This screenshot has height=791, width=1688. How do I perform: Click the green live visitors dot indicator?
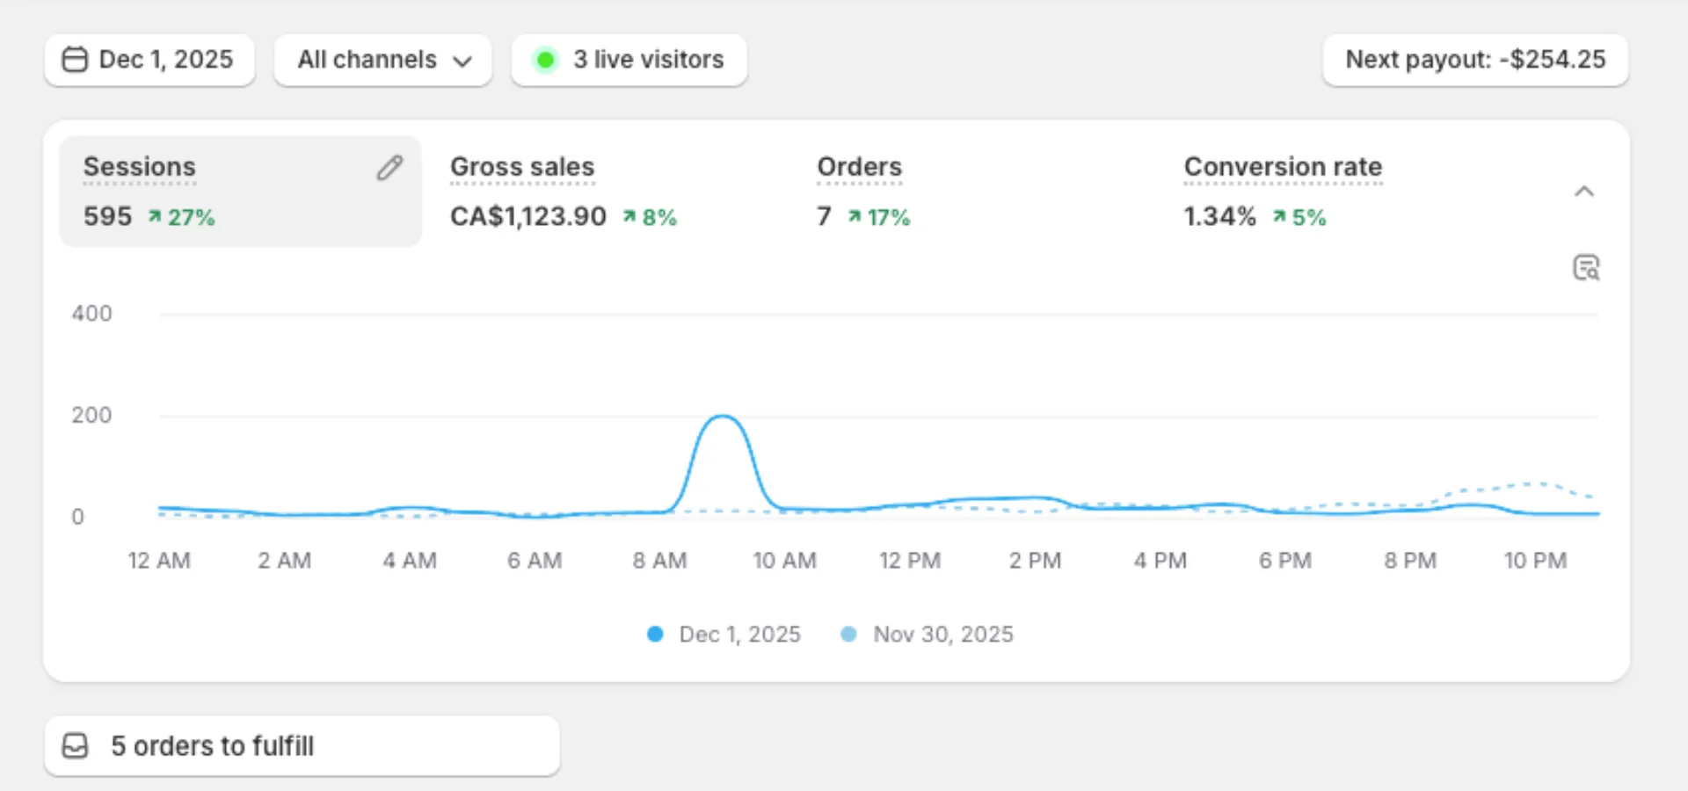click(545, 60)
